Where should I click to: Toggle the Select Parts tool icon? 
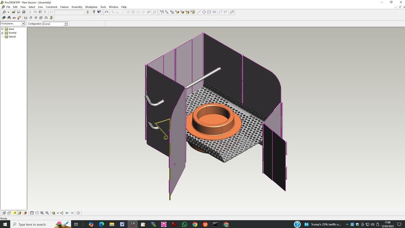click(193, 12)
